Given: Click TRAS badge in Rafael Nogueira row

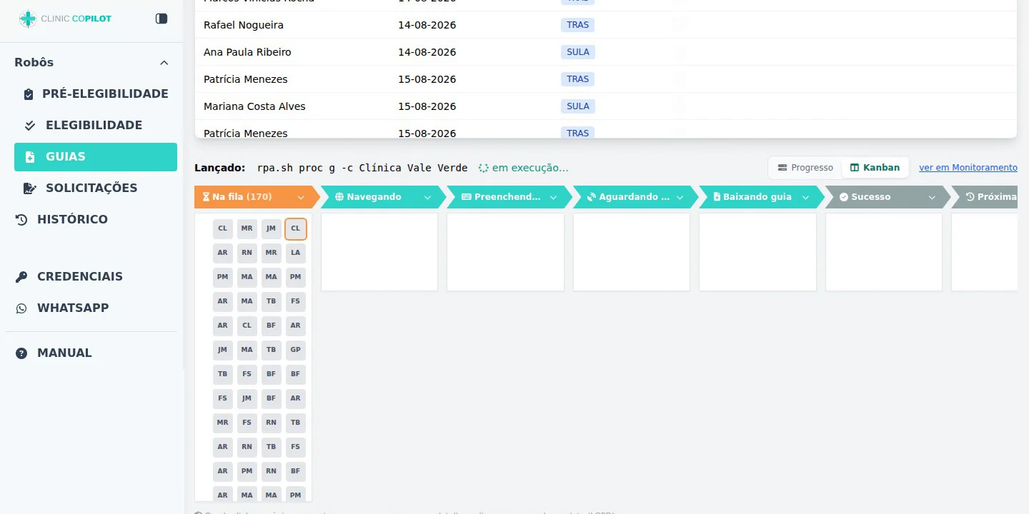Looking at the screenshot, I should 578,25.
